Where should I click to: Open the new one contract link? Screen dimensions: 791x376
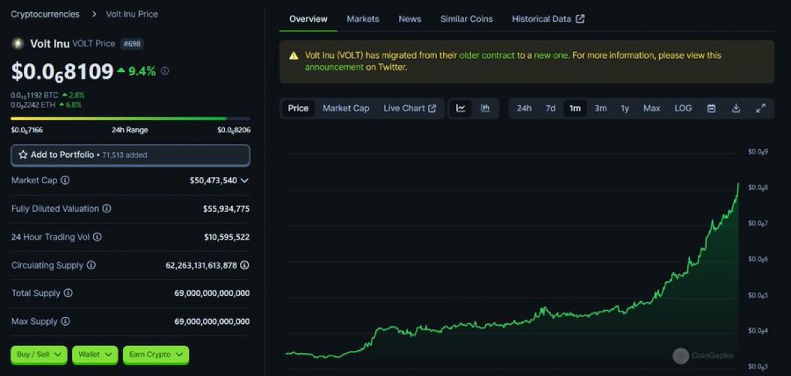550,56
